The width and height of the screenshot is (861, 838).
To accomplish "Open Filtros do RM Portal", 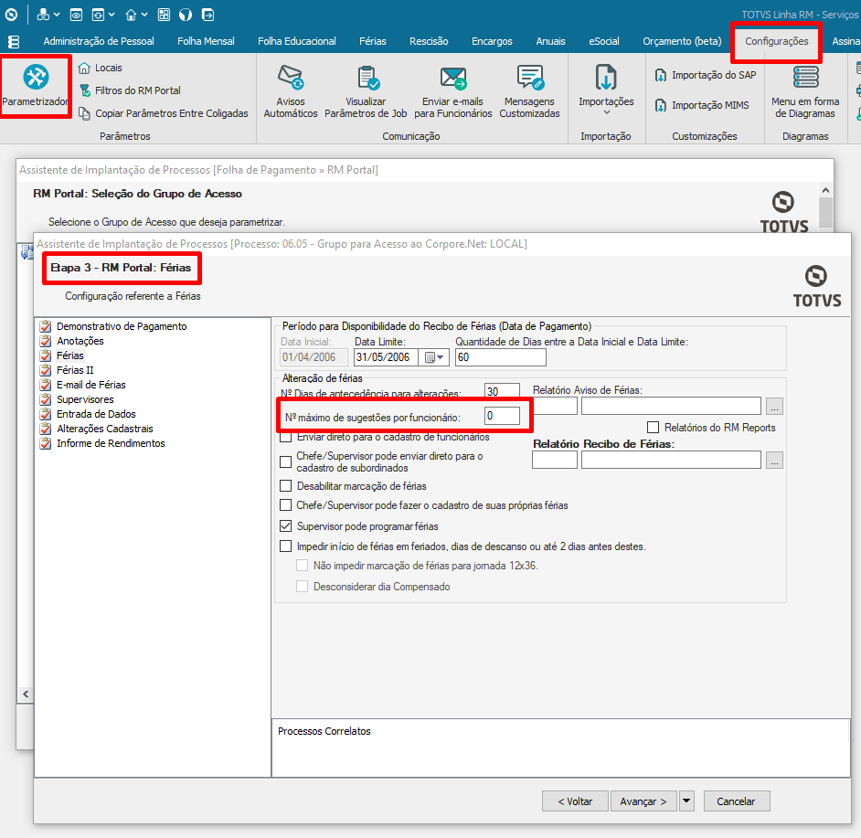I will [130, 90].
